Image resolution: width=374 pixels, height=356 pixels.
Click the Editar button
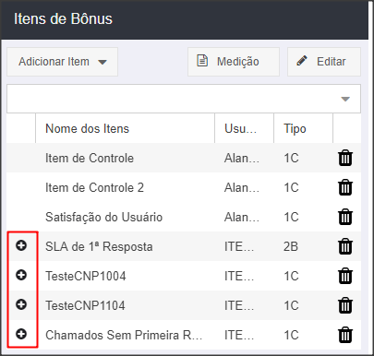[324, 62]
